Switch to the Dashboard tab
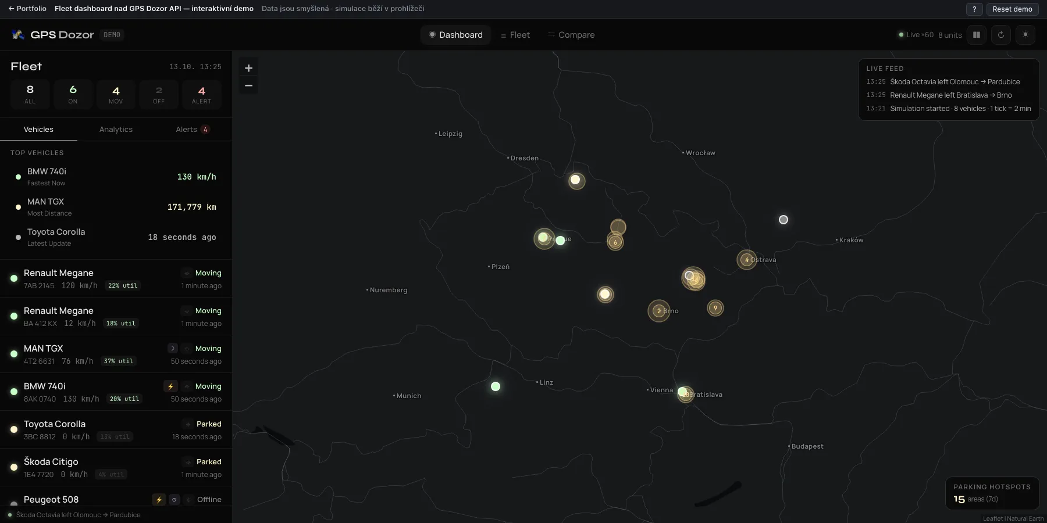The image size is (1047, 523). pyautogui.click(x=455, y=35)
